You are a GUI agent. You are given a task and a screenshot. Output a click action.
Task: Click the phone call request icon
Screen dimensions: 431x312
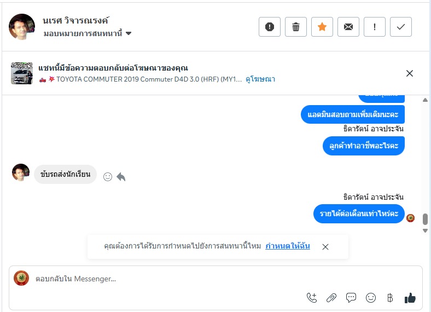click(x=312, y=298)
